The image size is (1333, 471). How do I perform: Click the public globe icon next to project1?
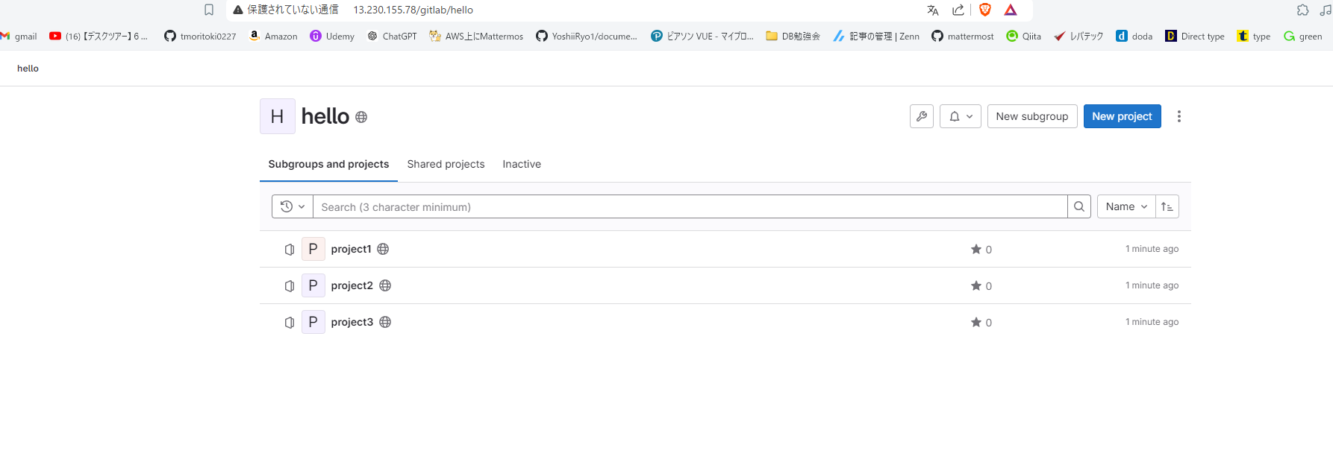click(x=383, y=249)
